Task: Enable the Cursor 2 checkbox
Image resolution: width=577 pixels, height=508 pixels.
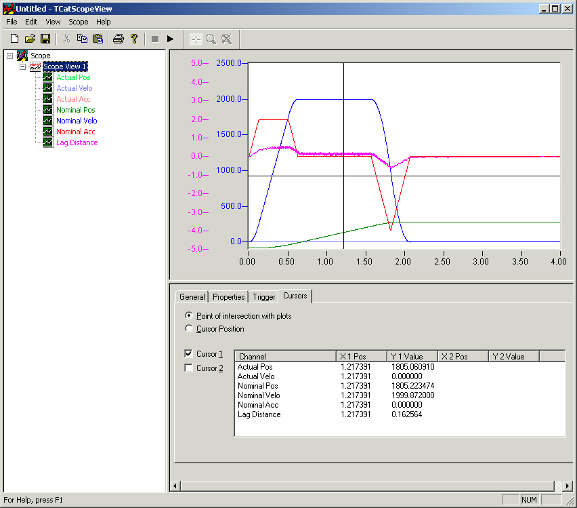Action: click(188, 368)
